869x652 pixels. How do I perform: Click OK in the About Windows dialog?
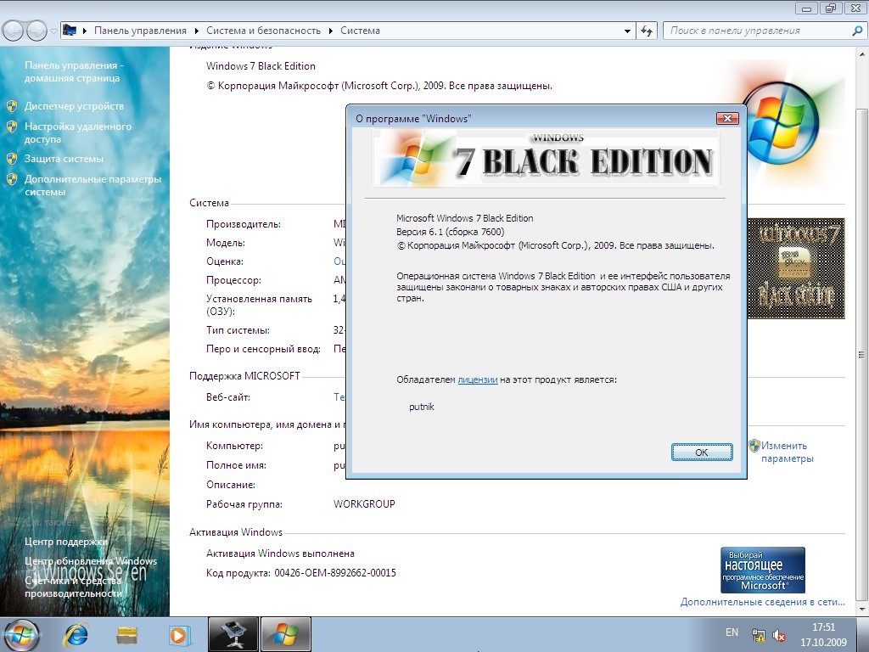(702, 452)
